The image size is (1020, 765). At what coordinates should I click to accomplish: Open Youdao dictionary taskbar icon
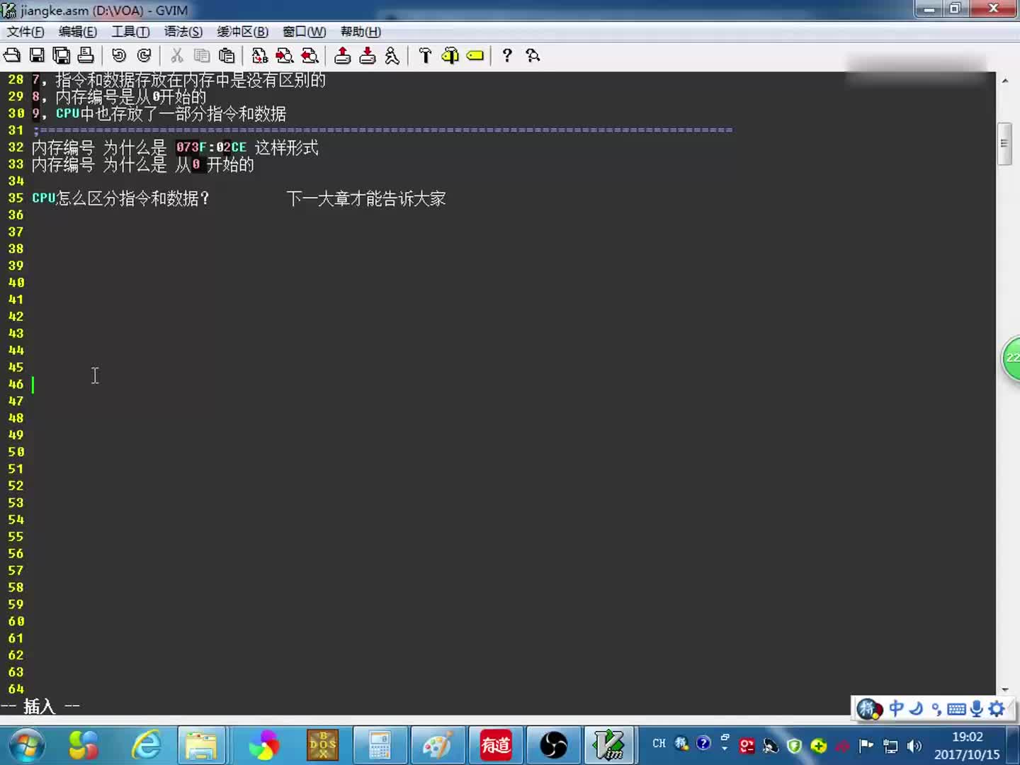click(496, 746)
